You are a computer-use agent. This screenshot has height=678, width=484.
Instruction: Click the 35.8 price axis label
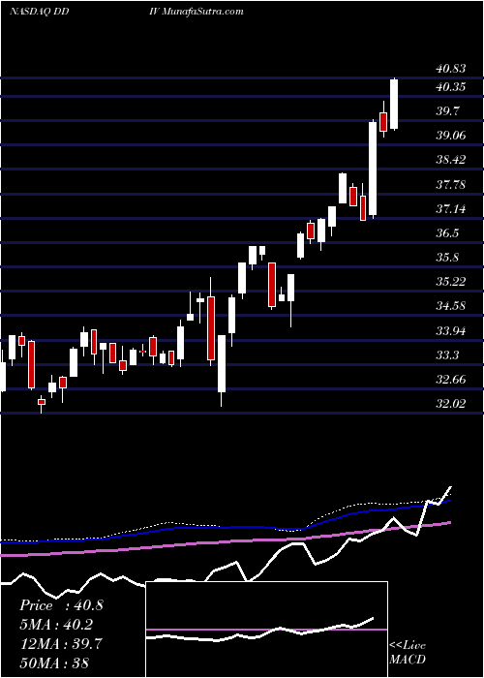tap(447, 258)
